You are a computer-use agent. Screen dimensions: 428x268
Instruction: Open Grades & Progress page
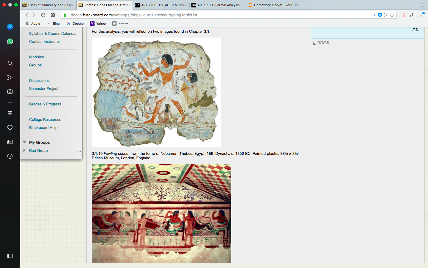point(45,104)
